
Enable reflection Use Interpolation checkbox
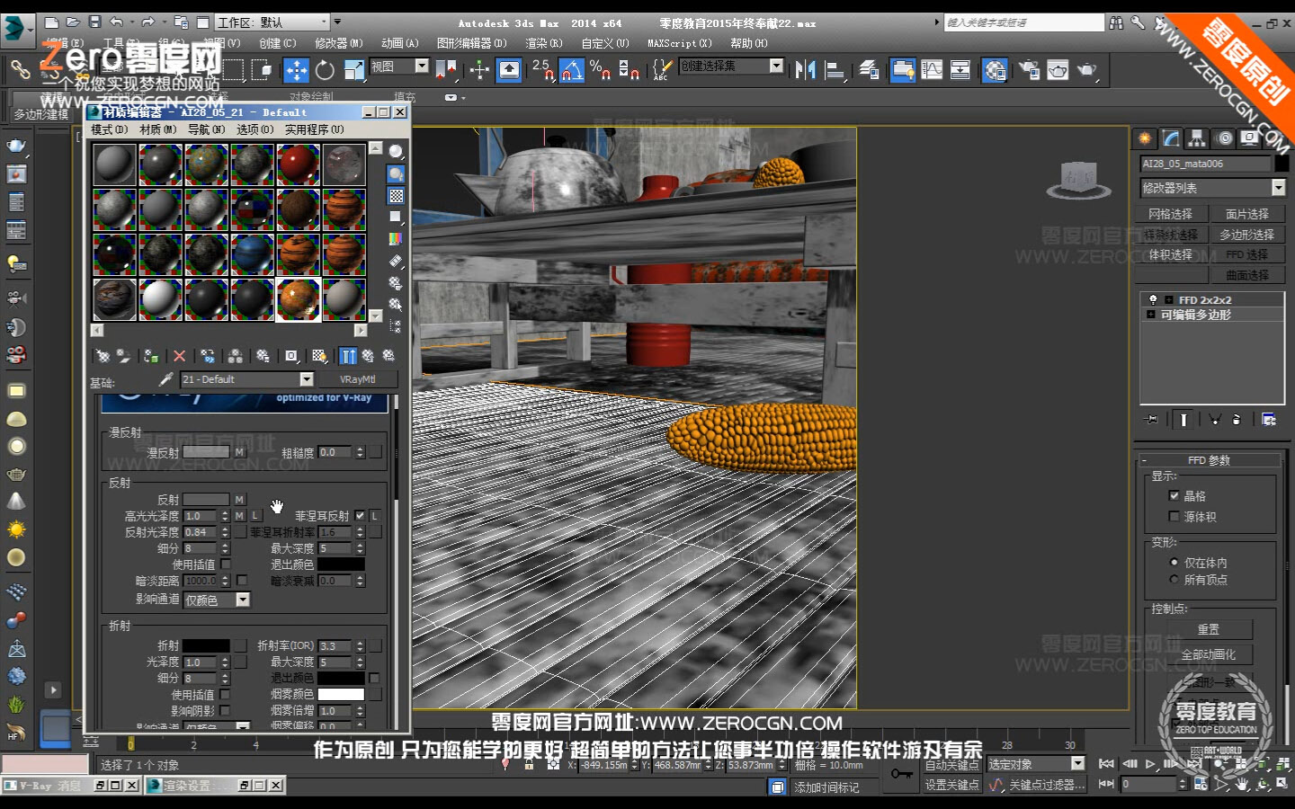(x=226, y=565)
